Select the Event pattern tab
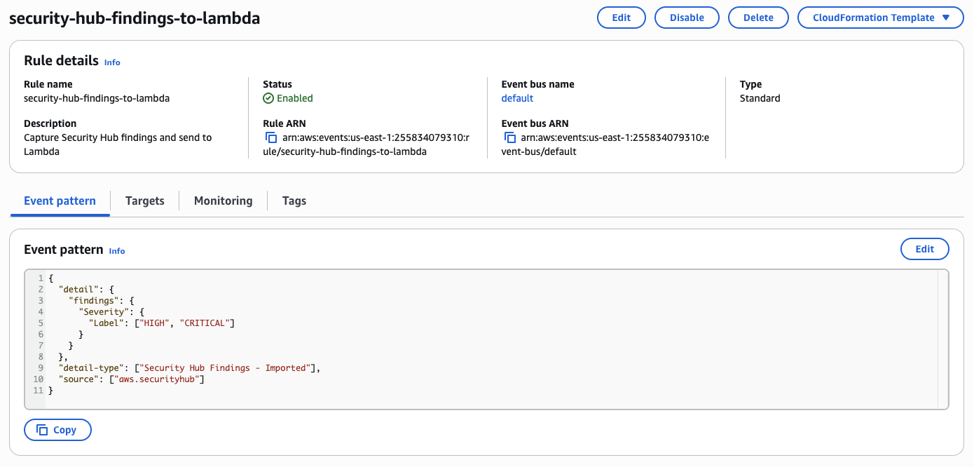 pos(60,201)
